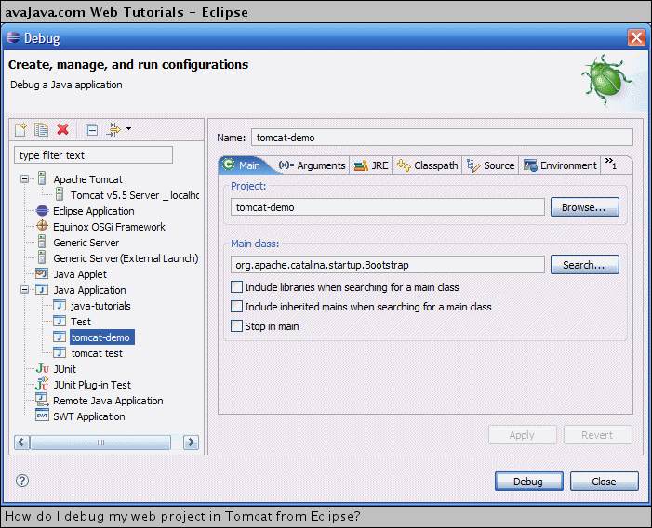Click the JUnit Plug-in Test icon

pyautogui.click(x=42, y=384)
